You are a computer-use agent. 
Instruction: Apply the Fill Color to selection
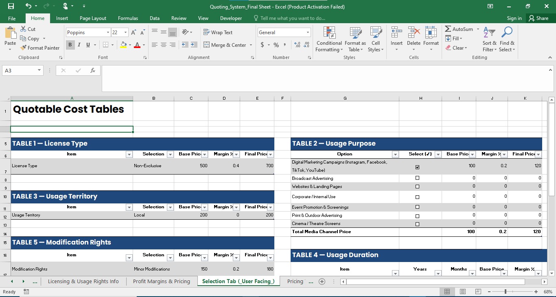(123, 45)
